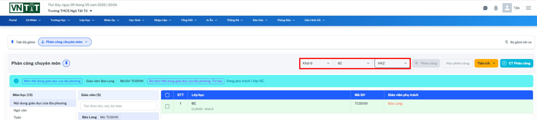This screenshot has height=120, width=537.
Task: Go to Portal in the navigation bar
Action: pos(13,20)
